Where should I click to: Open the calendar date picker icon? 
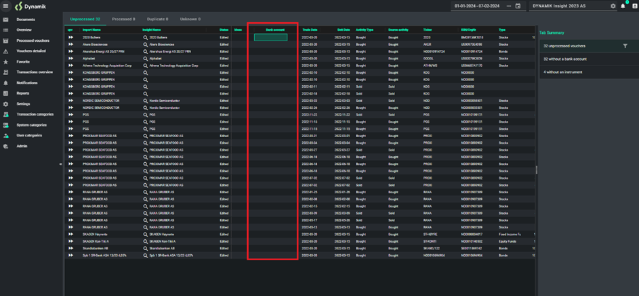coord(518,6)
